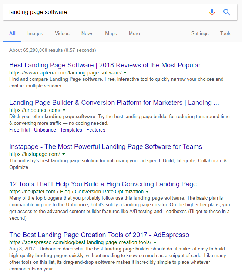Viewport: 242px width, 276px height.
Task: Click the 'About 65,200,000 results' count text
Action: point(53,50)
